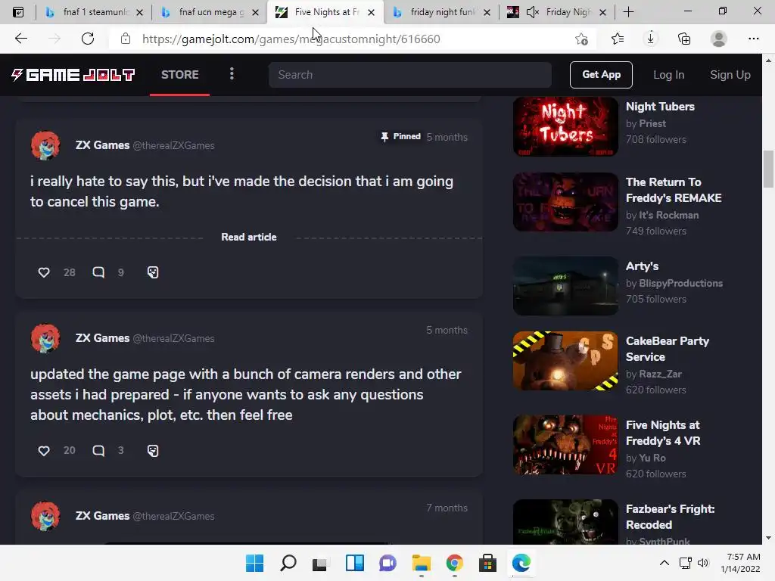Open Windows taskbar search
Screen dimensions: 775x581
[288, 563]
